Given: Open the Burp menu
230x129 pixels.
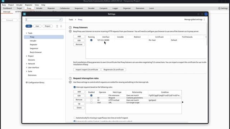Looking at the screenshot, I should (x=4, y=5).
